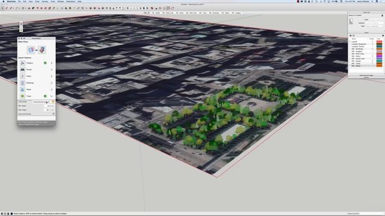Click the Imagery row icon in PlaceMaker
Viewport: 385px width, 216px height.
[x=22, y=63]
